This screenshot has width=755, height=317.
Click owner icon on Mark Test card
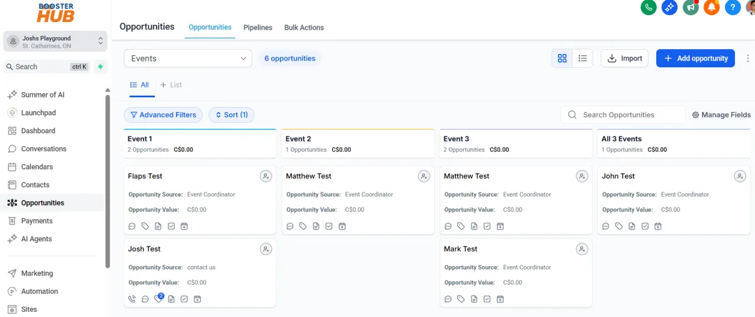coord(582,250)
